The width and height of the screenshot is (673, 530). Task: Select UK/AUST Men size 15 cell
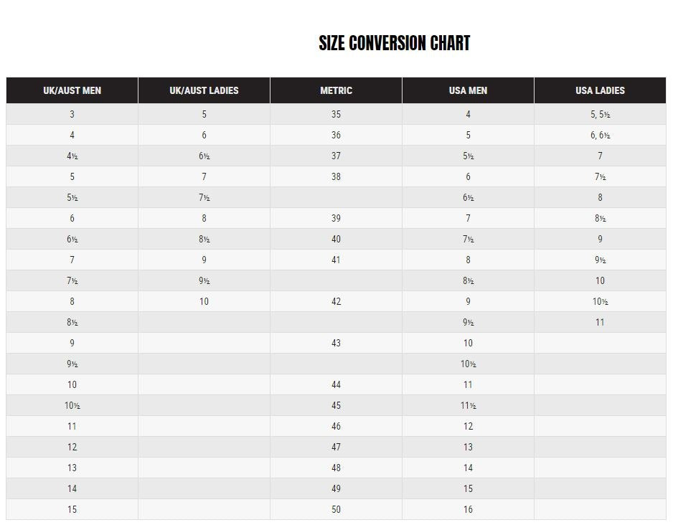pyautogui.click(x=72, y=509)
